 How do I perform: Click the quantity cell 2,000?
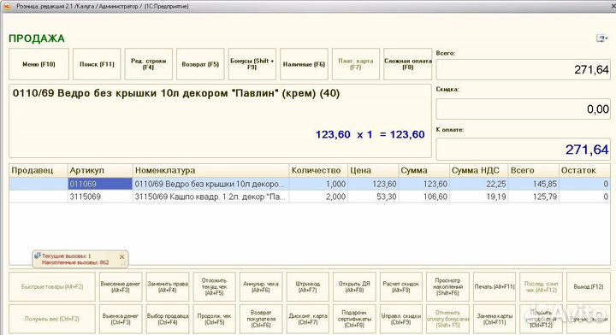318,197
